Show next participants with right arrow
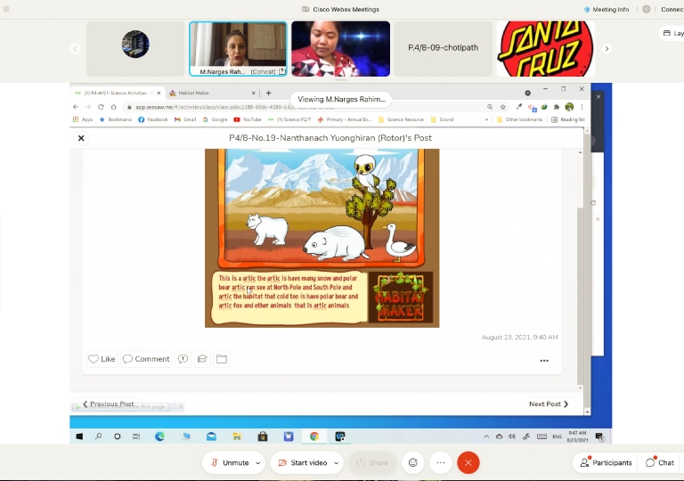Viewport: 684px width, 481px height. 607,48
